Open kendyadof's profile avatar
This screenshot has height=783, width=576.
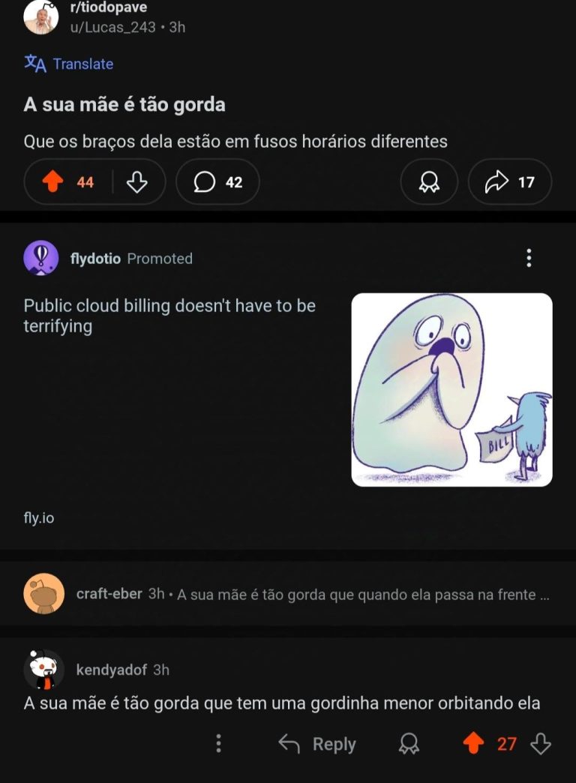click(x=43, y=669)
